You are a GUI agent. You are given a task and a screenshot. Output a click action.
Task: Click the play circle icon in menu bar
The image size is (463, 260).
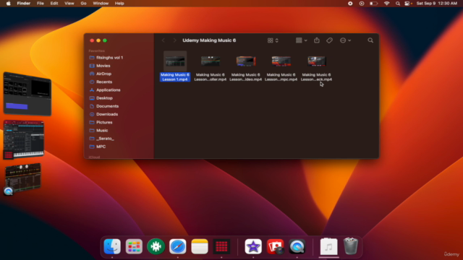click(362, 4)
